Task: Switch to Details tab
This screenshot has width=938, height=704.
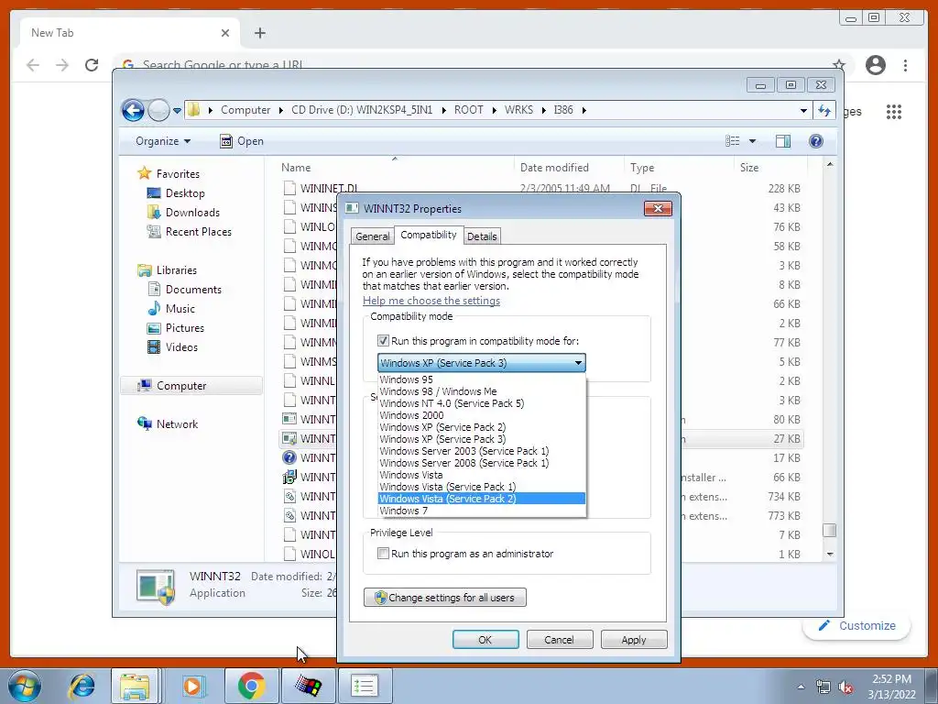Action: (482, 236)
